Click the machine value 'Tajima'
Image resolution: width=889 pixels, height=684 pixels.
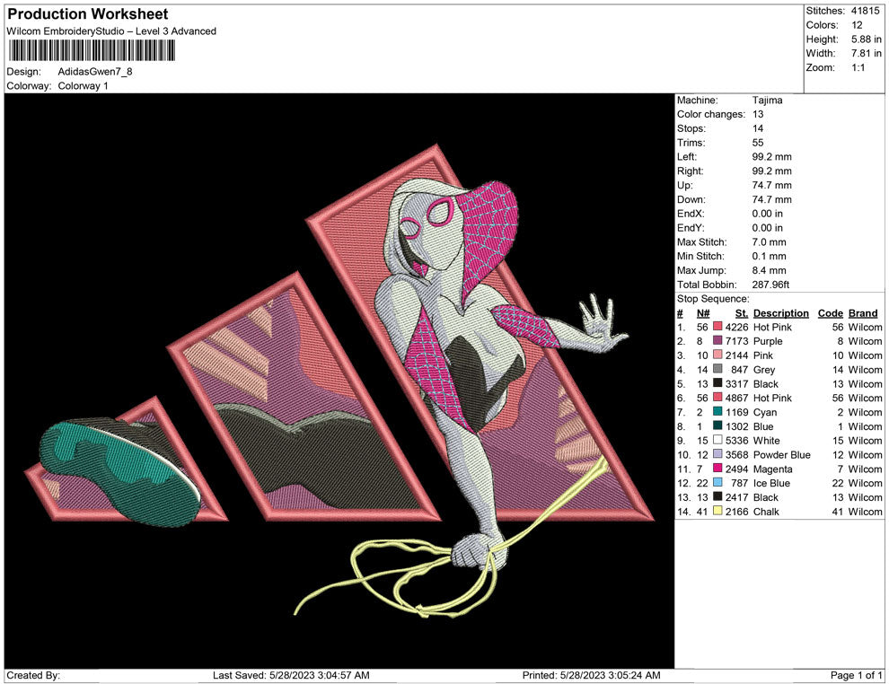767,101
